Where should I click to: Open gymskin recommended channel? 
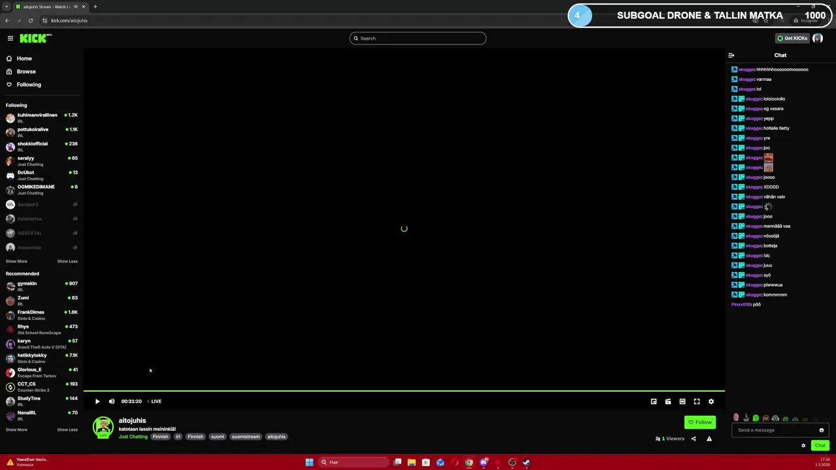pos(42,286)
